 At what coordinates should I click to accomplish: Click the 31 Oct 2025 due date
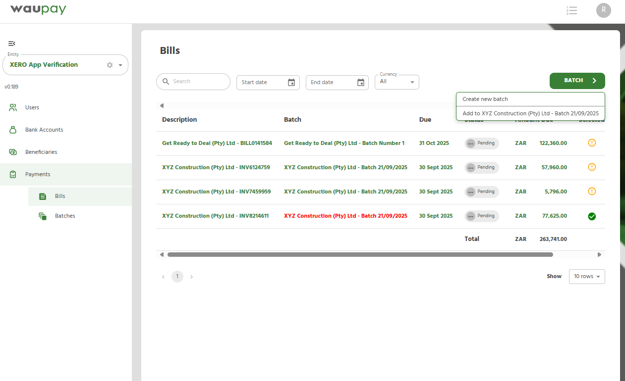(434, 143)
